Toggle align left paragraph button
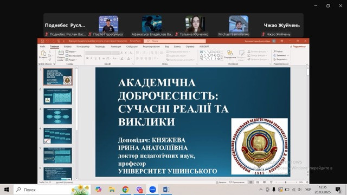The width and height of the screenshot is (347, 195). (x=137, y=58)
